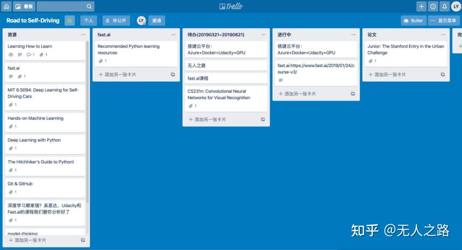Open the 搭建云平台 card in the 进行中 list
Screen dimensions: 462x250
(316, 49)
